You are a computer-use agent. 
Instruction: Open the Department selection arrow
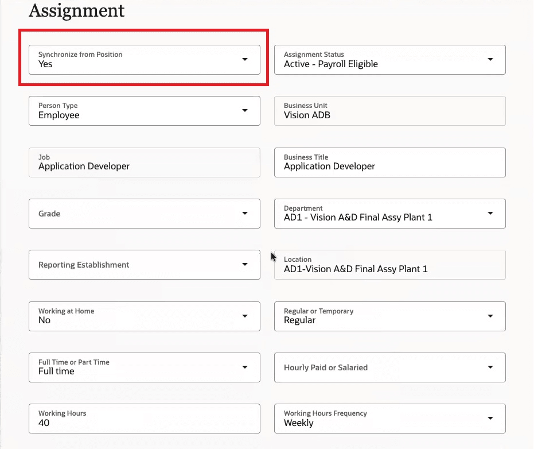[491, 213]
